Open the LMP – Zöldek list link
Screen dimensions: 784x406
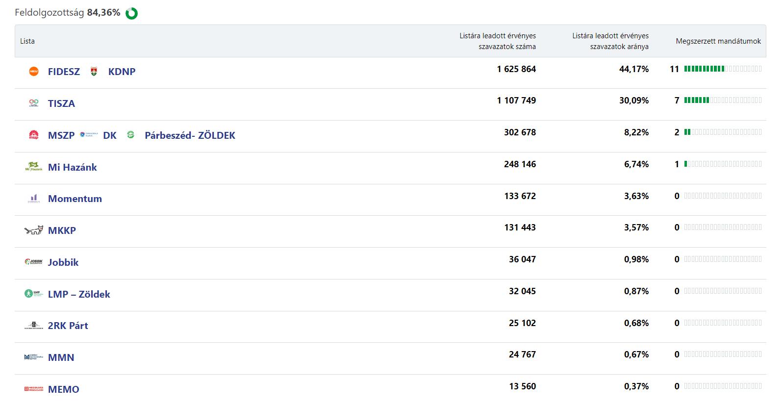[x=79, y=294]
